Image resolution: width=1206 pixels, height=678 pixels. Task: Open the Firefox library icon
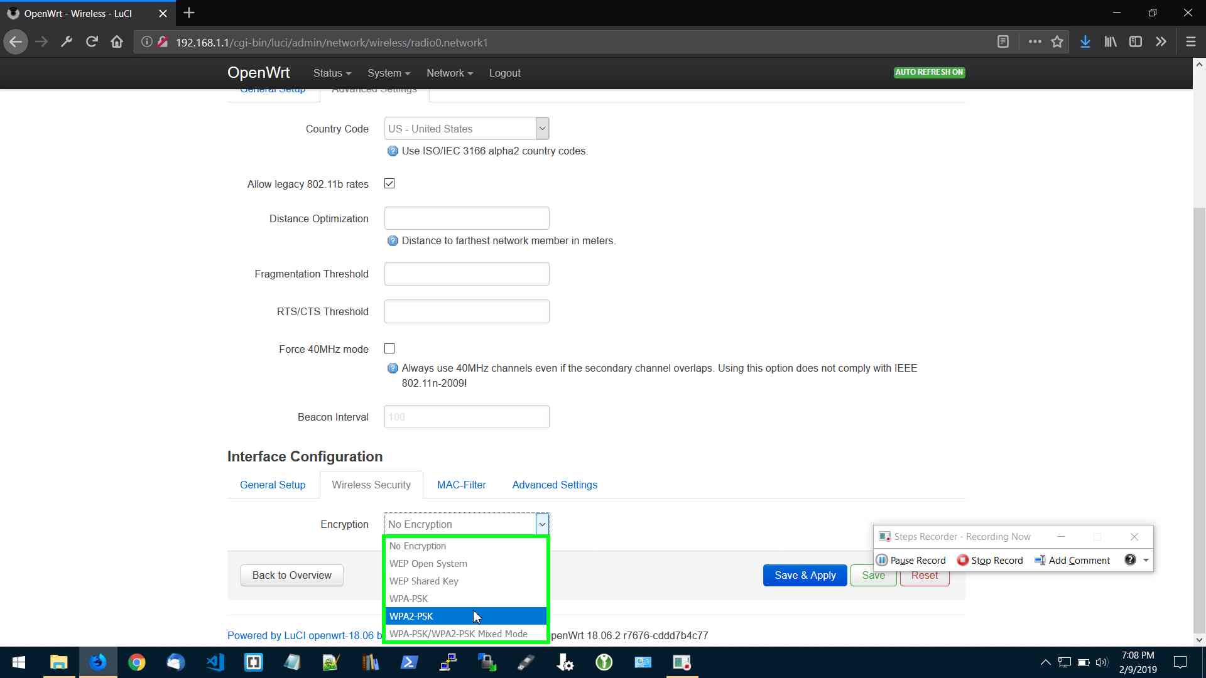[1110, 42]
